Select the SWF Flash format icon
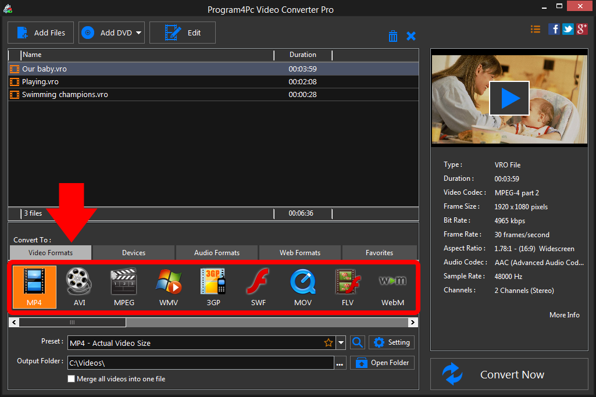Viewport: 596px width, 397px height. (x=258, y=287)
